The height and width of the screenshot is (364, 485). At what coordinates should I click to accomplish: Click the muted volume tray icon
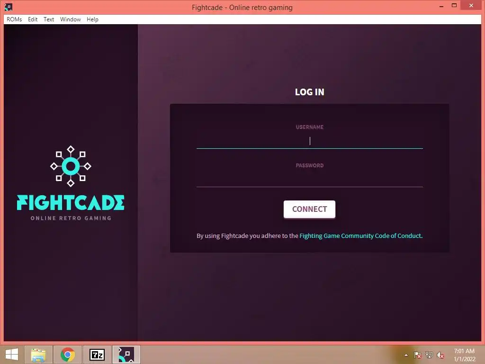(440, 355)
